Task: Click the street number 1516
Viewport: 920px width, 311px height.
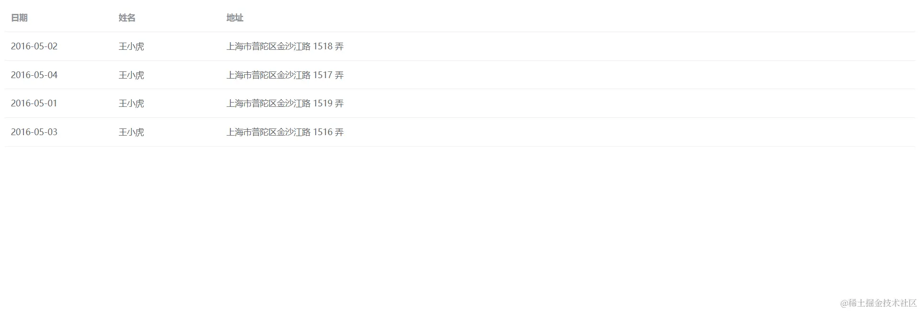Action: click(322, 132)
